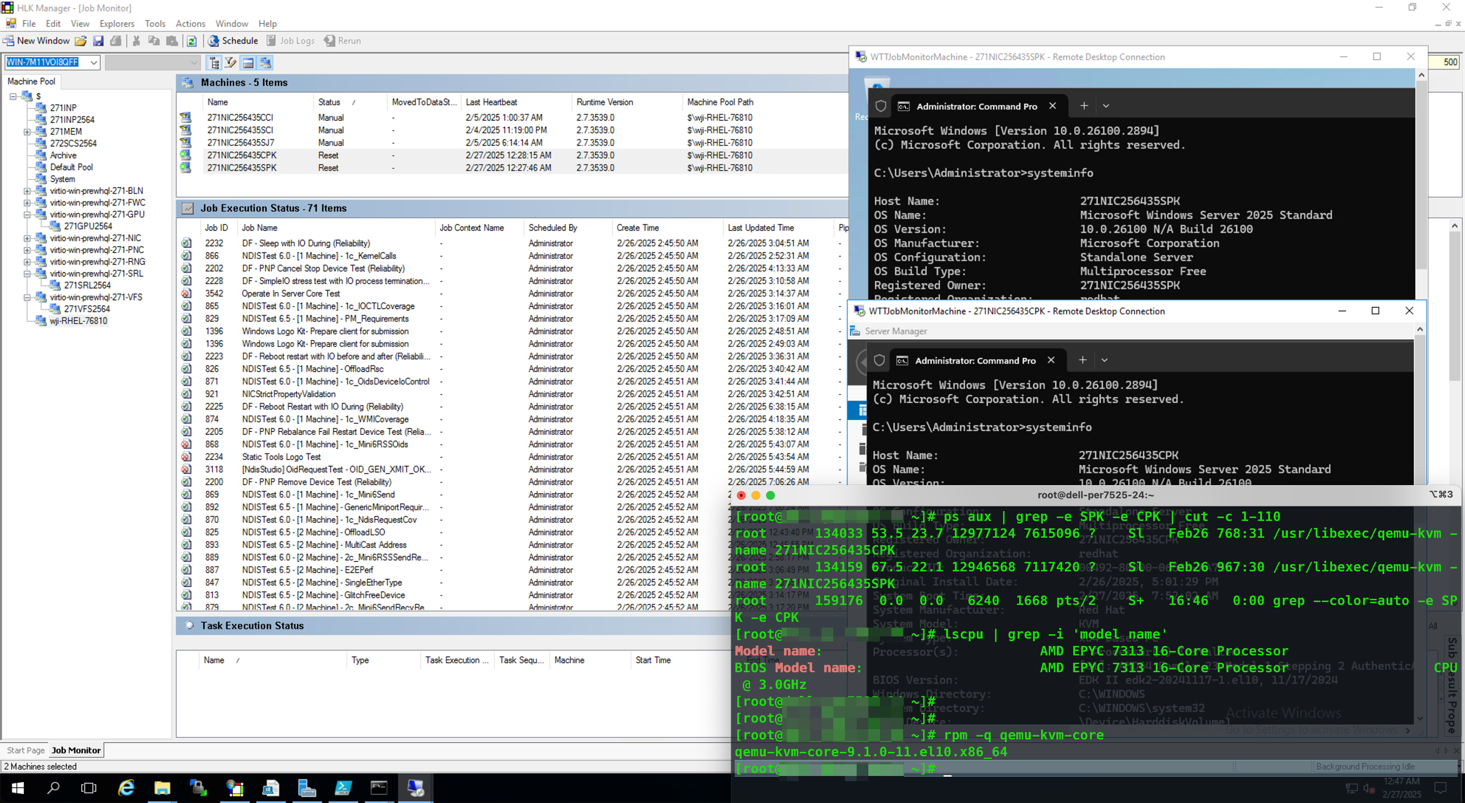Expand the virtio-win-prewhql-271-NIC tree node
This screenshot has width=1465, height=803.
[x=27, y=238]
